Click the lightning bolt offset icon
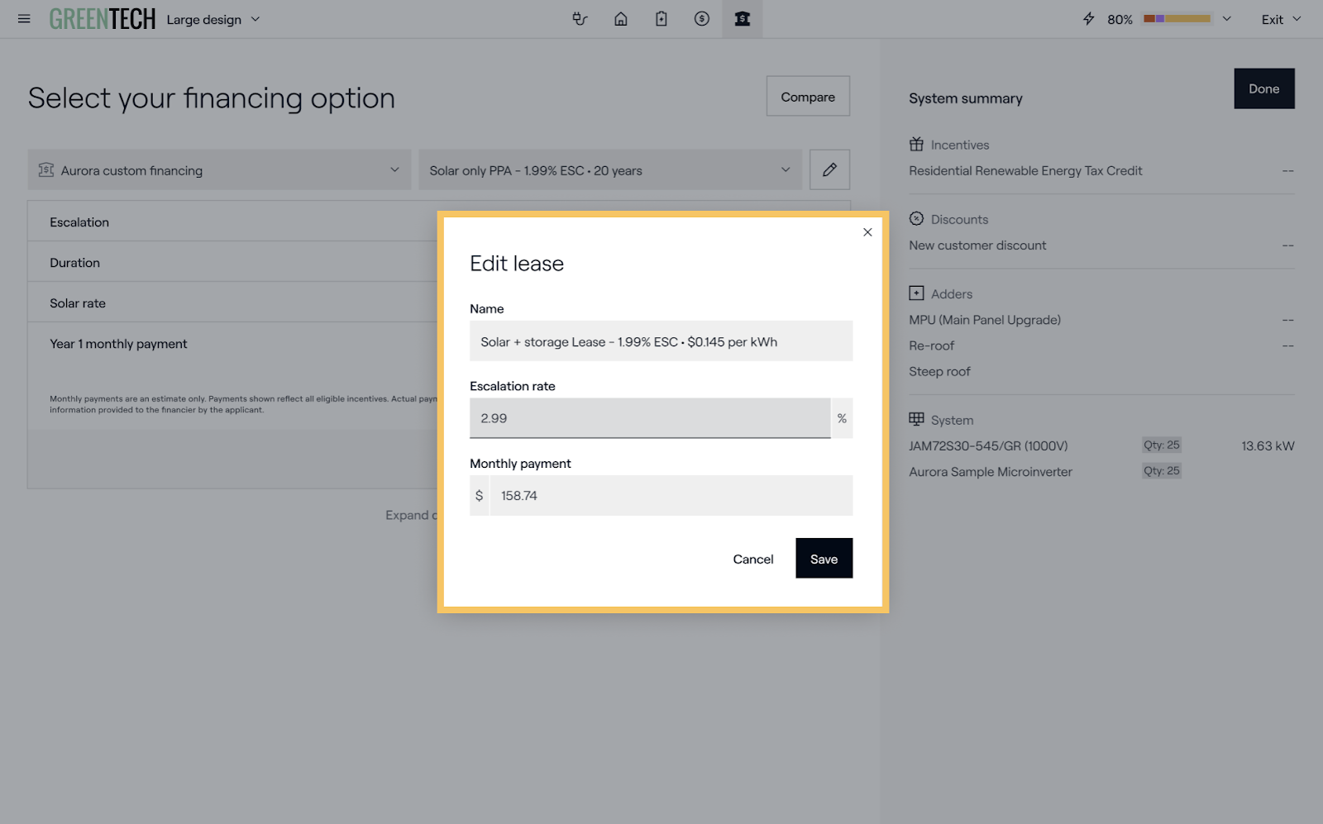 point(1088,19)
